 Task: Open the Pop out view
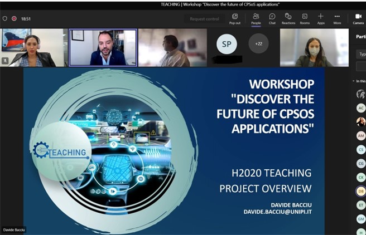click(x=235, y=18)
